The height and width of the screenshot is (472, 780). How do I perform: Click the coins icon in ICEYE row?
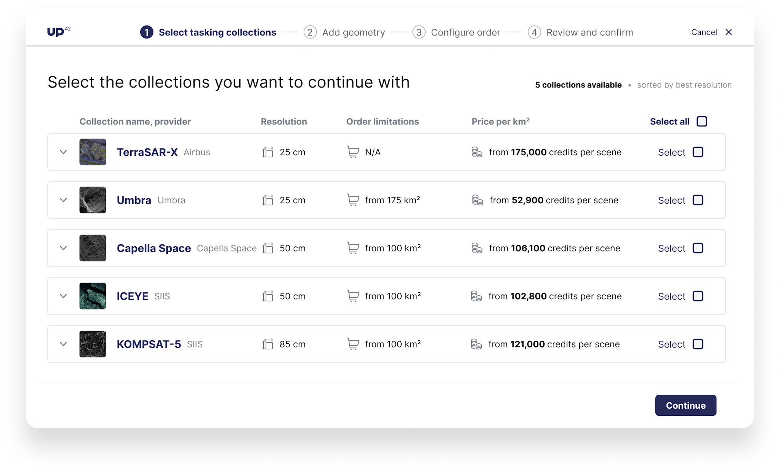[476, 296]
